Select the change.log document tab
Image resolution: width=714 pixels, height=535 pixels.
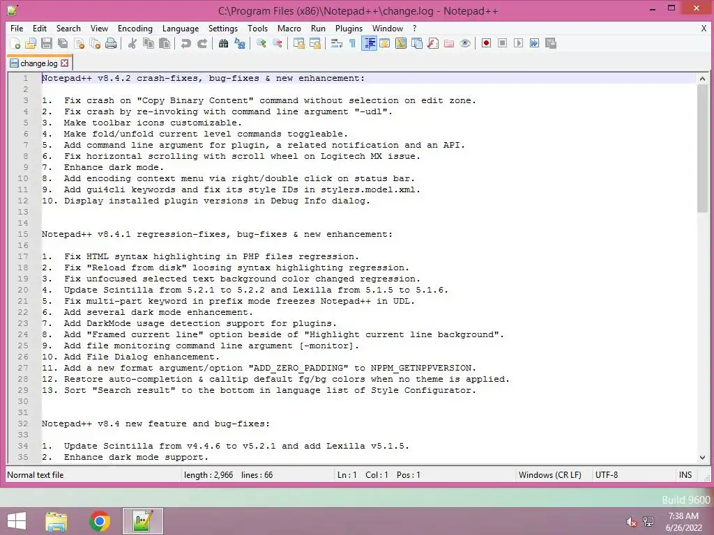pyautogui.click(x=39, y=63)
